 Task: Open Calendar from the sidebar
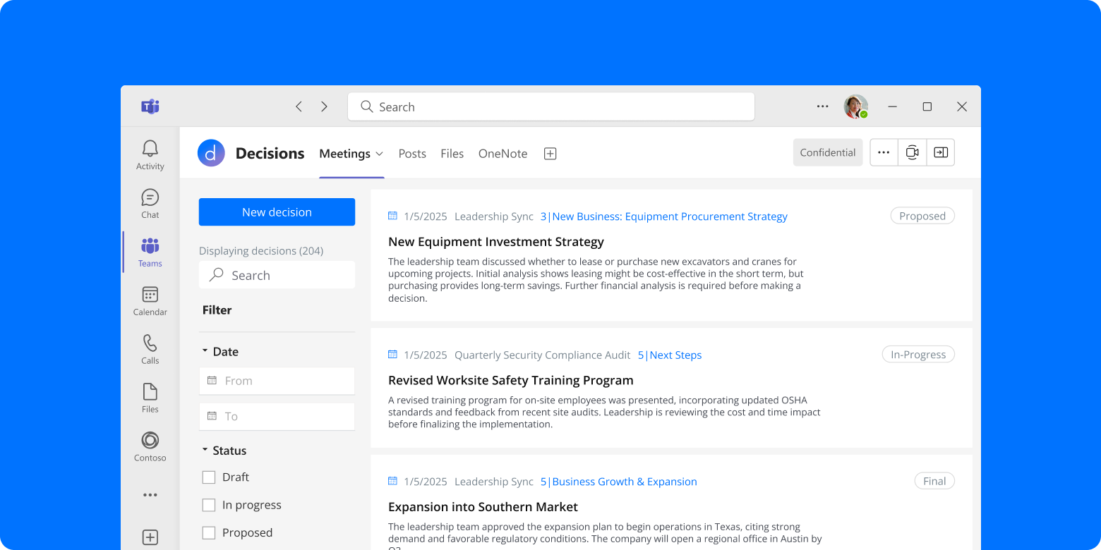click(x=150, y=301)
